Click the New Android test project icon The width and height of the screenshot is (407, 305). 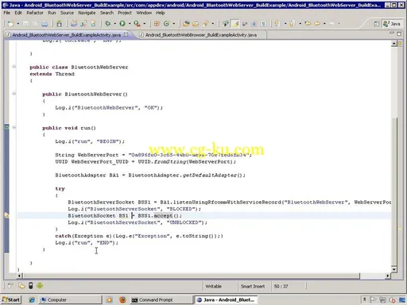click(x=83, y=24)
